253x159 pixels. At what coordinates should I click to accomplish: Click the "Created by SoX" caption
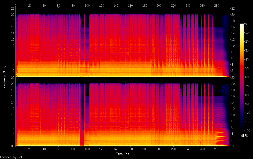[x=11, y=157]
